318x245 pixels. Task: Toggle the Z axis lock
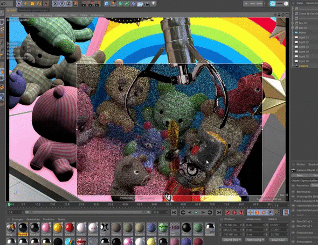(x=68, y=3)
